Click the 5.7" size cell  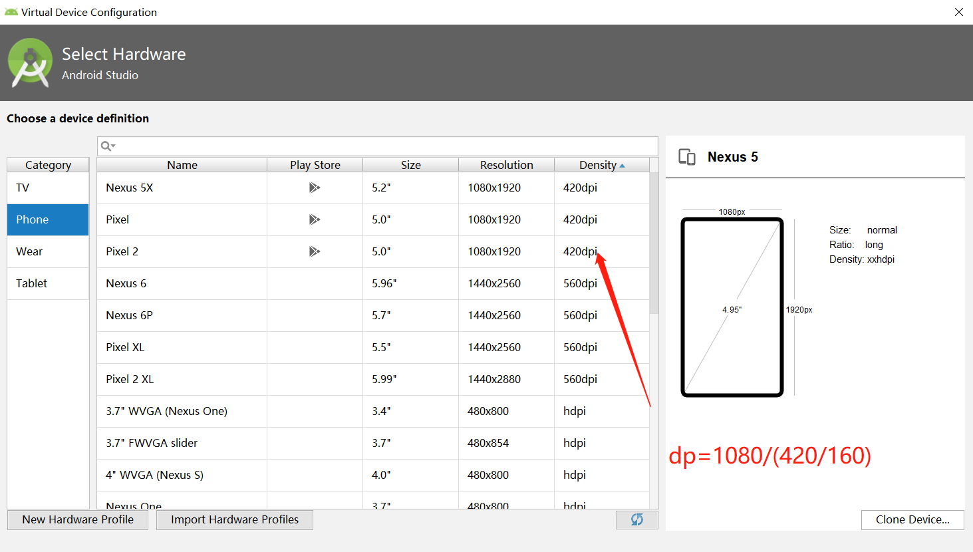pyautogui.click(x=411, y=315)
